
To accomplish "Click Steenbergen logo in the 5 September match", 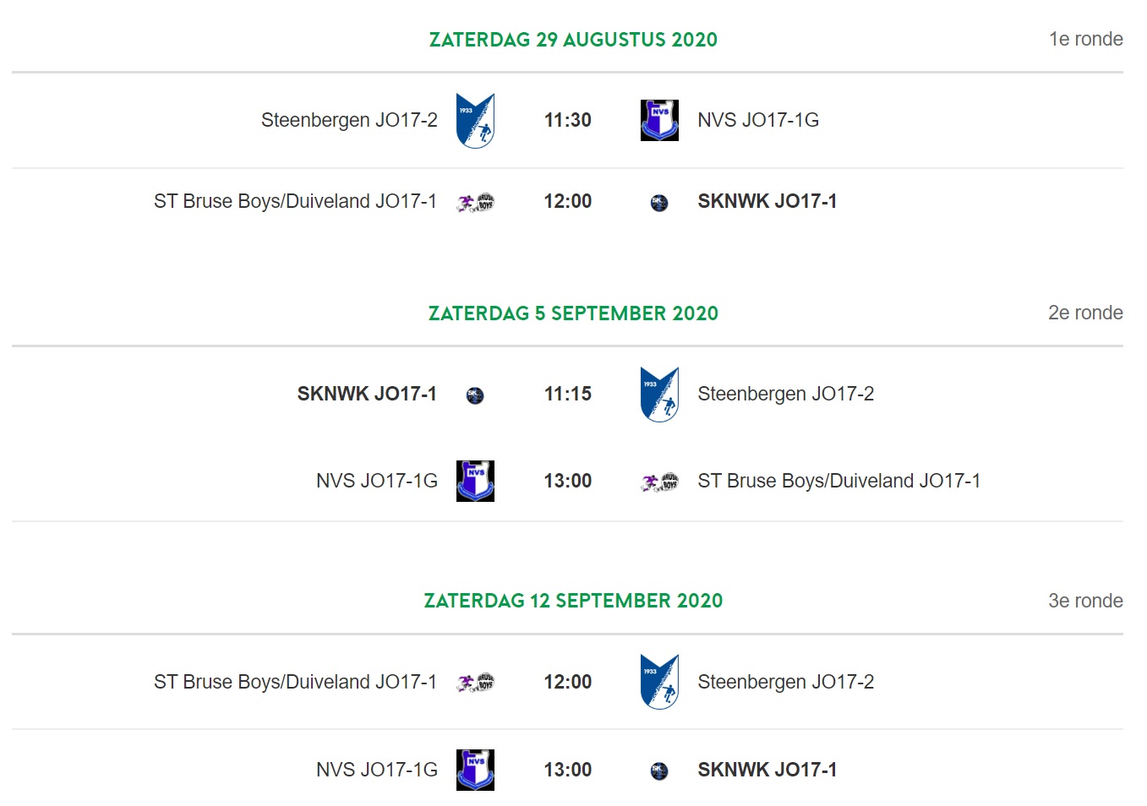I will tap(659, 395).
